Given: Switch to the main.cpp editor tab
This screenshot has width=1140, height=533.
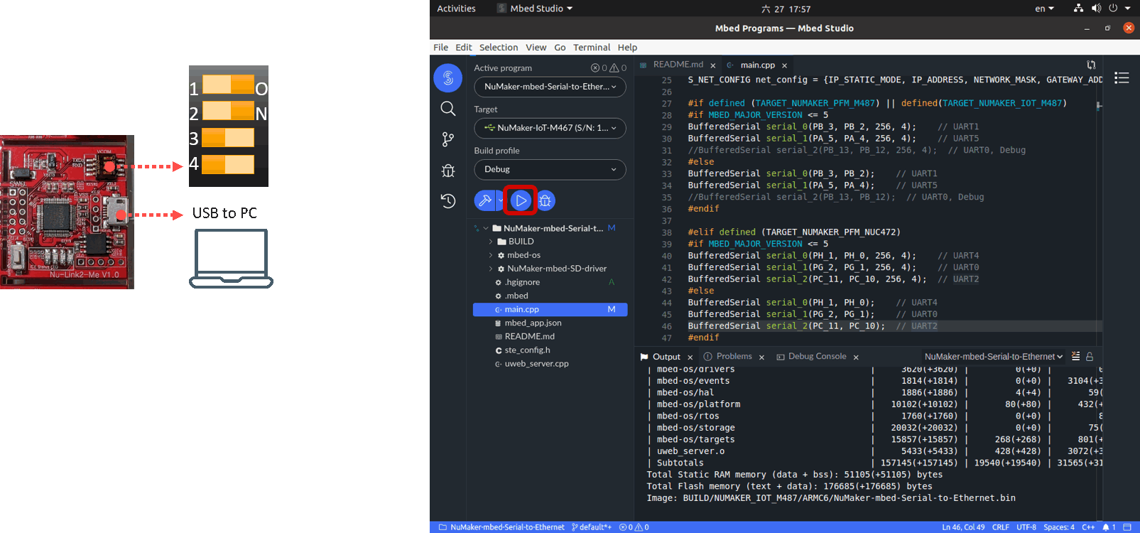Looking at the screenshot, I should [x=758, y=65].
